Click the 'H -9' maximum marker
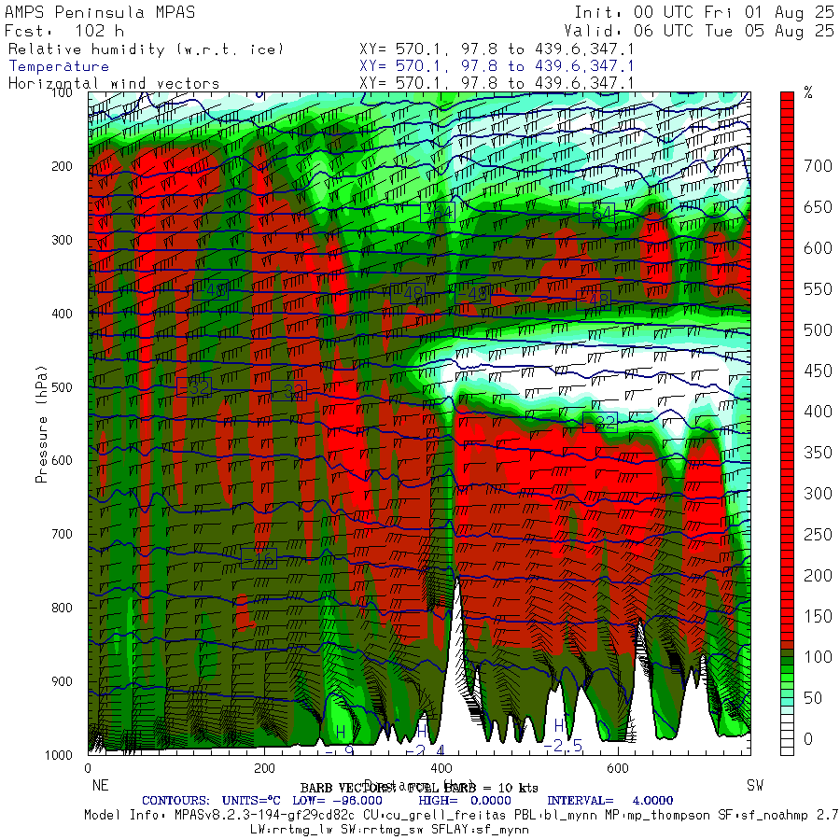 coord(341,740)
